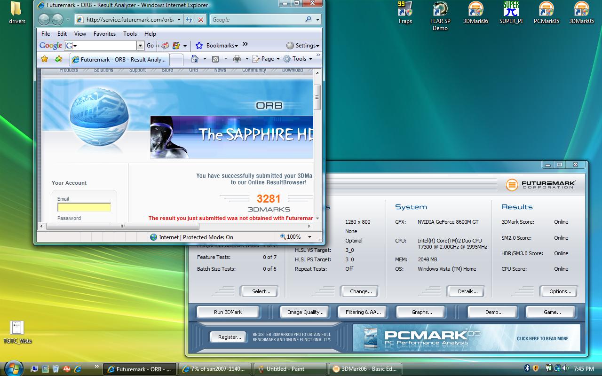Expand Google Toolbar search box dropdown
The image size is (602, 376).
[x=140, y=46]
